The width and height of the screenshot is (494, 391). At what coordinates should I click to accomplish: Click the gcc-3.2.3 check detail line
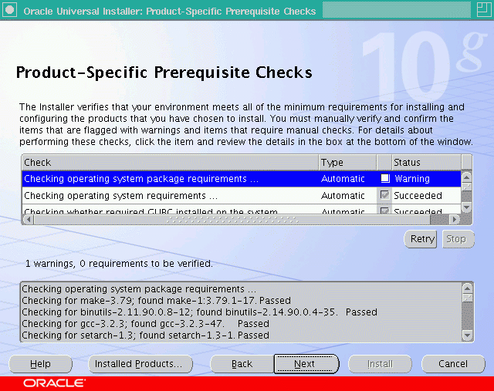(145, 324)
